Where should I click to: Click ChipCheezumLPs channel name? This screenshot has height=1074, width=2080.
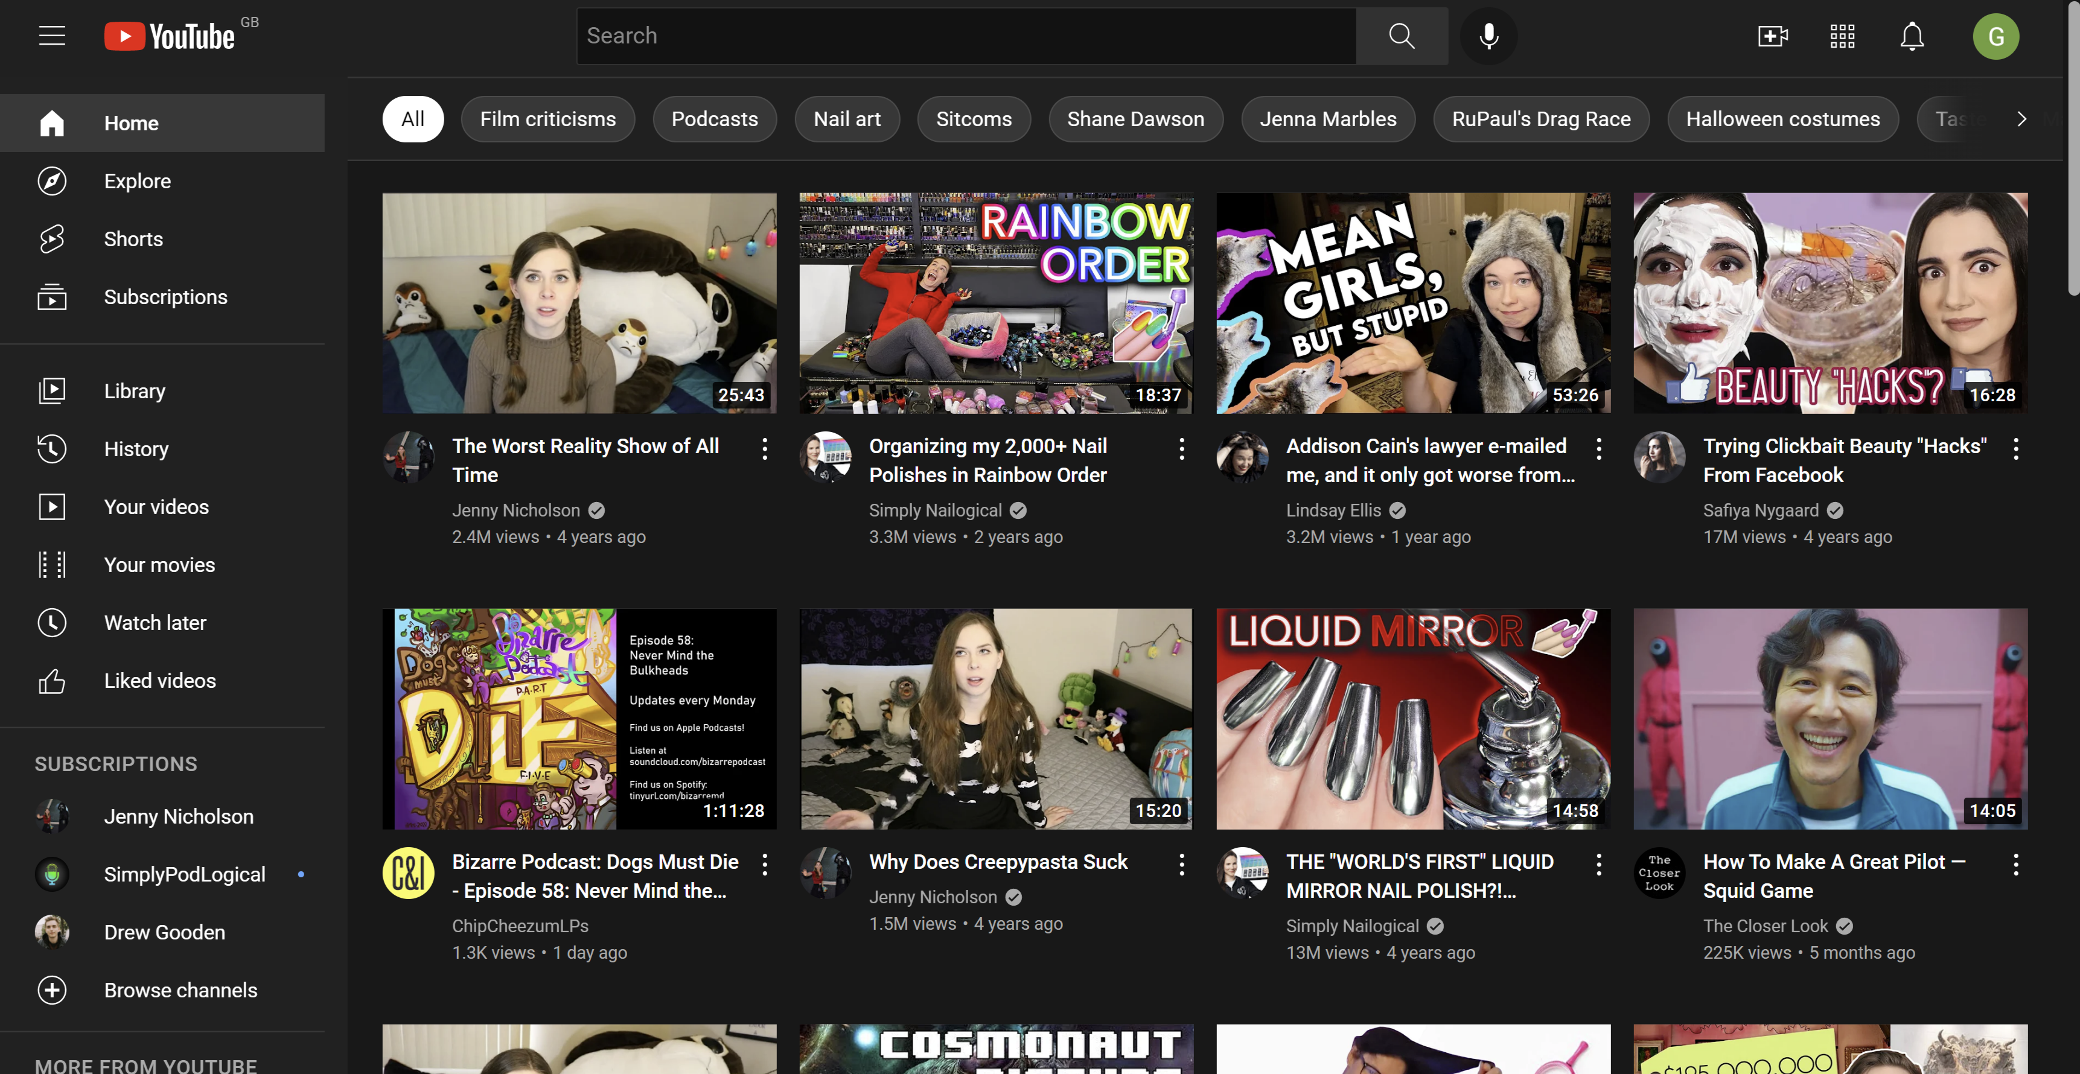coord(520,926)
